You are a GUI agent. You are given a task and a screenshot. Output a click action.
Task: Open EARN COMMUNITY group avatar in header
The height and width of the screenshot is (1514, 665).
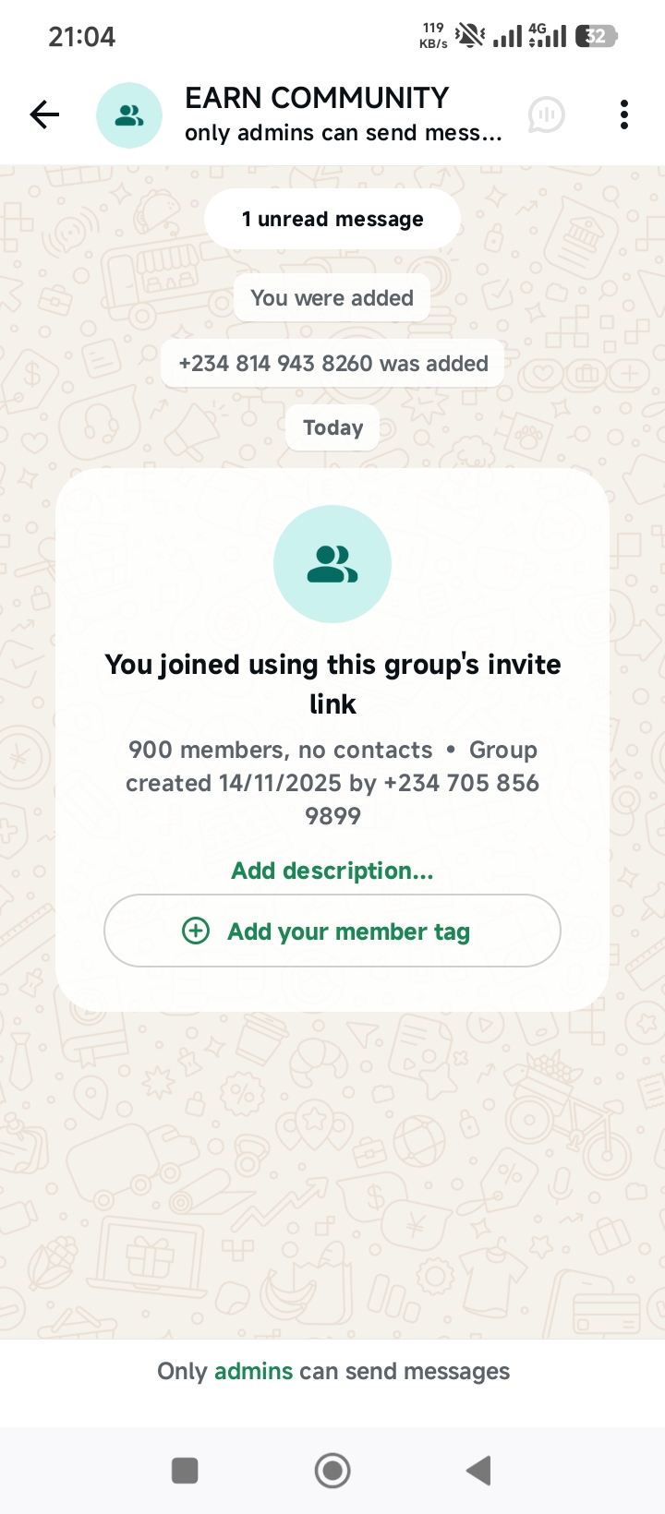129,115
